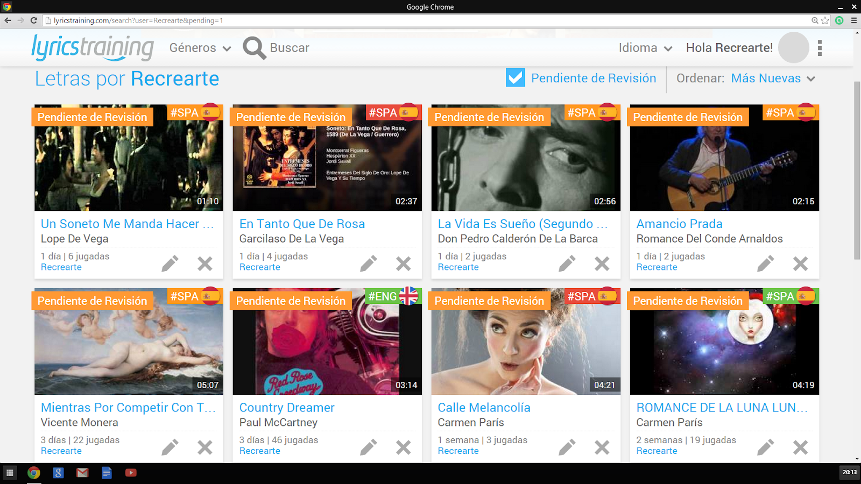Viewport: 861px width, 484px height.
Task: Click Hola Recrearte! greeting
Action: [x=729, y=48]
